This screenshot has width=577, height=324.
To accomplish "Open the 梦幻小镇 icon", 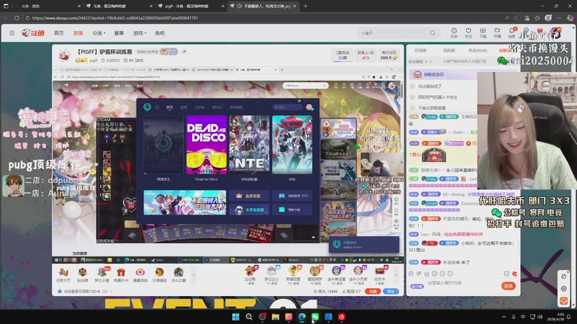I will (x=102, y=275).
